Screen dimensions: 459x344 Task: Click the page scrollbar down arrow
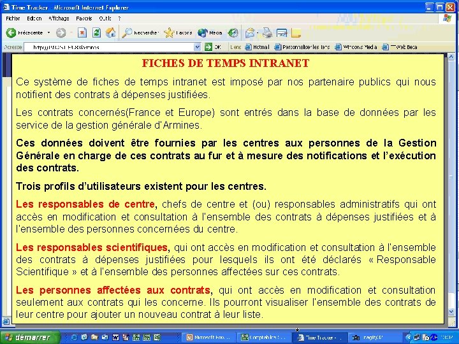point(451,312)
